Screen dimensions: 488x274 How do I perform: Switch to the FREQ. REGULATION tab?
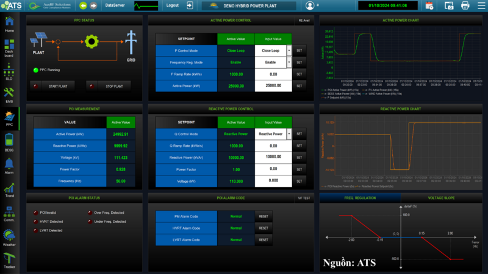(x=360, y=198)
